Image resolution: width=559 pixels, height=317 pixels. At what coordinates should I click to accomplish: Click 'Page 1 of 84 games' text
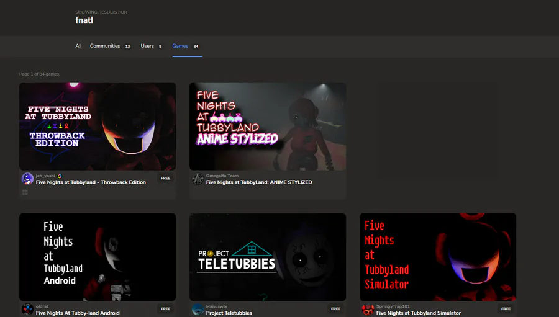(40, 74)
